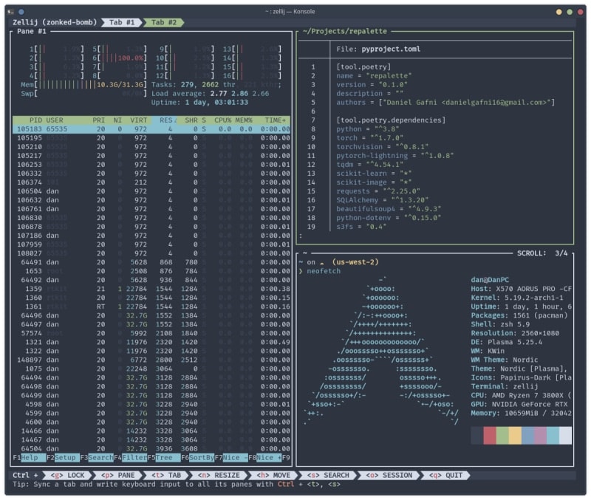This screenshot has height=500, width=591.
Task: Click the Konsole app icon in title bar
Action: [12, 12]
